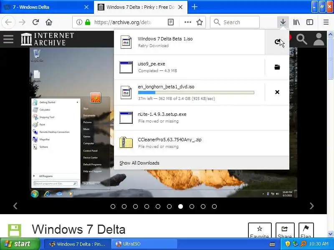Select the fifth carousel dot
Viewport: 334px width, 250px height.
pos(158,206)
